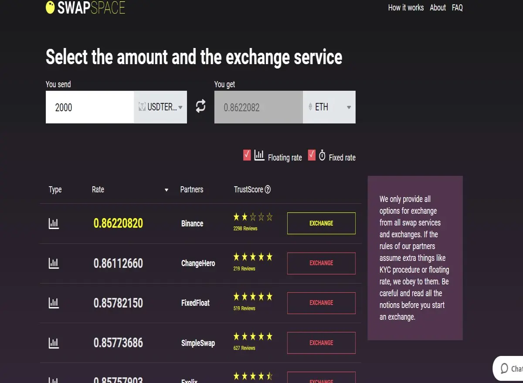Click the floating rate chart icon next to checkbox

[259, 155]
